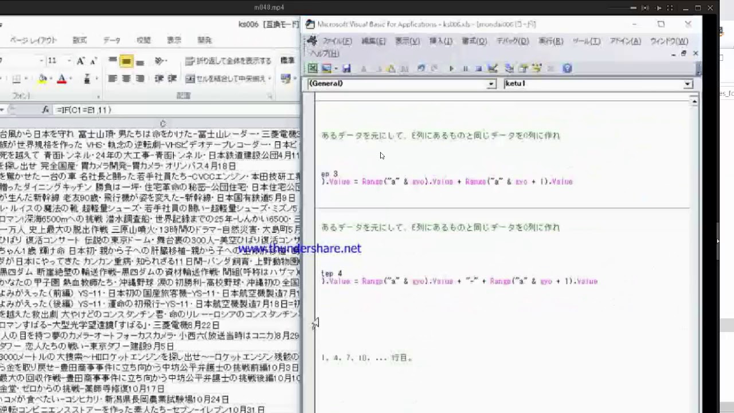Viewport: 734px width, 413px height.
Task: Expand the (General) object dropdown
Action: click(491, 84)
